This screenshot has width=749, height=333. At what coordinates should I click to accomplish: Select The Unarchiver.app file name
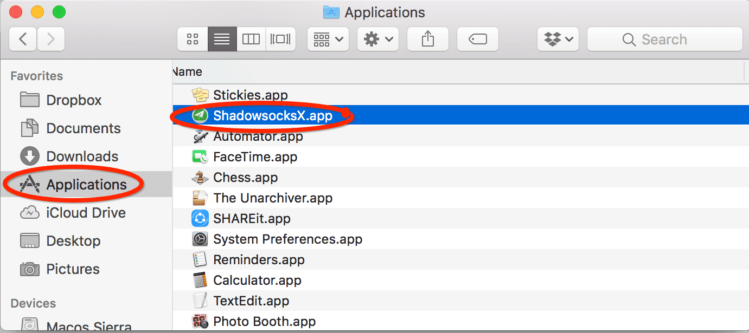pos(273,198)
